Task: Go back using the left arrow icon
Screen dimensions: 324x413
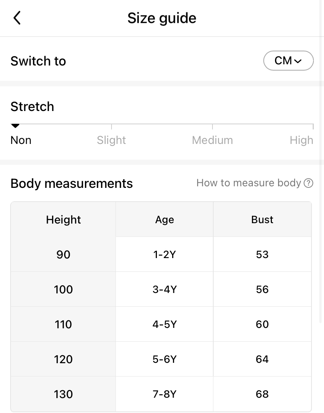Action: pyautogui.click(x=17, y=18)
